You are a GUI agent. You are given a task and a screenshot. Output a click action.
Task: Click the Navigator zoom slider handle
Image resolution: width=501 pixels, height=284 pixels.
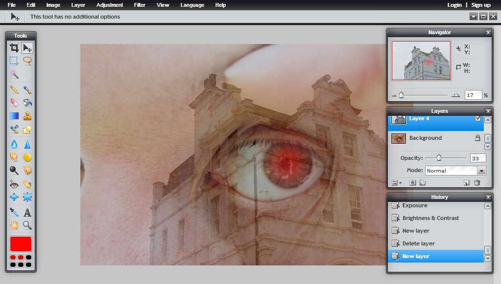(401, 95)
